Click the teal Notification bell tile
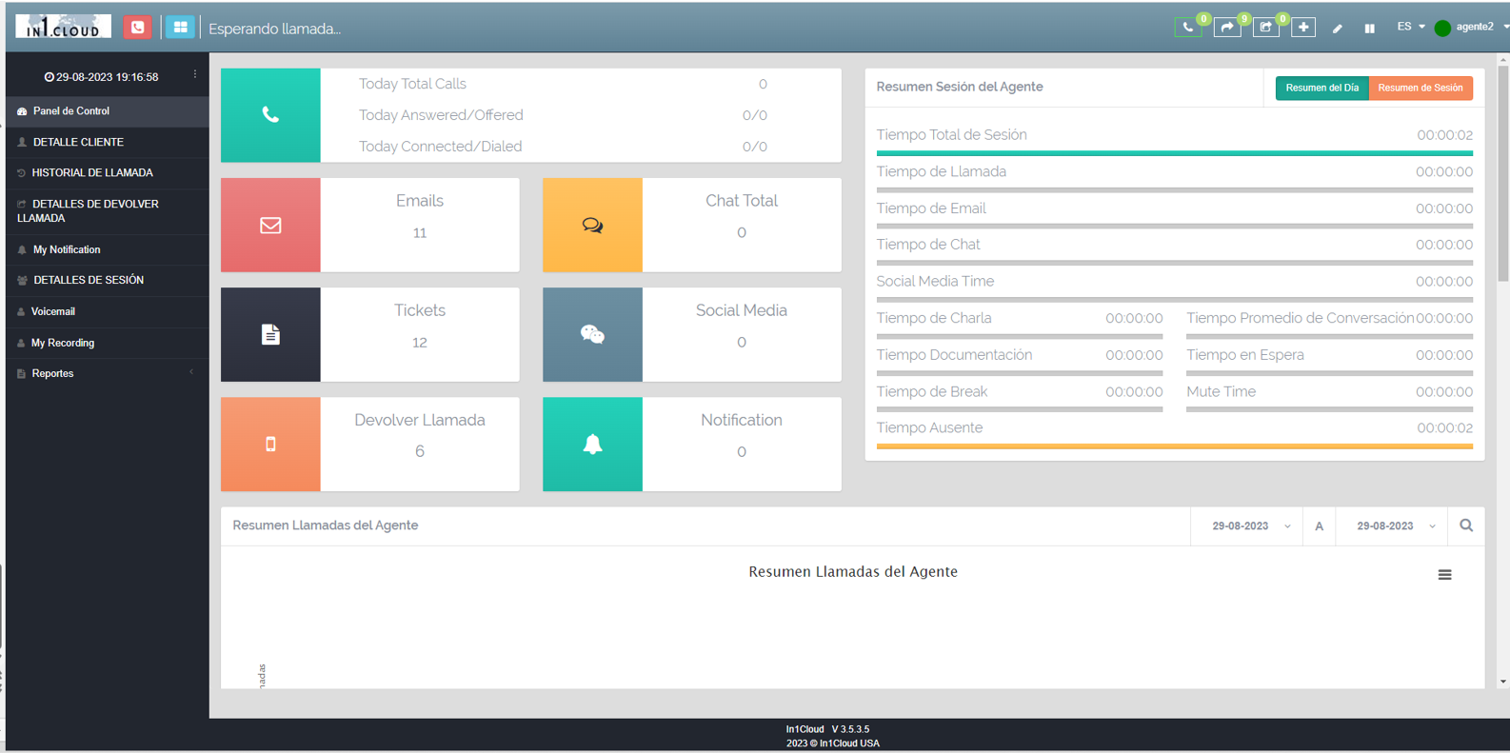 (x=592, y=444)
